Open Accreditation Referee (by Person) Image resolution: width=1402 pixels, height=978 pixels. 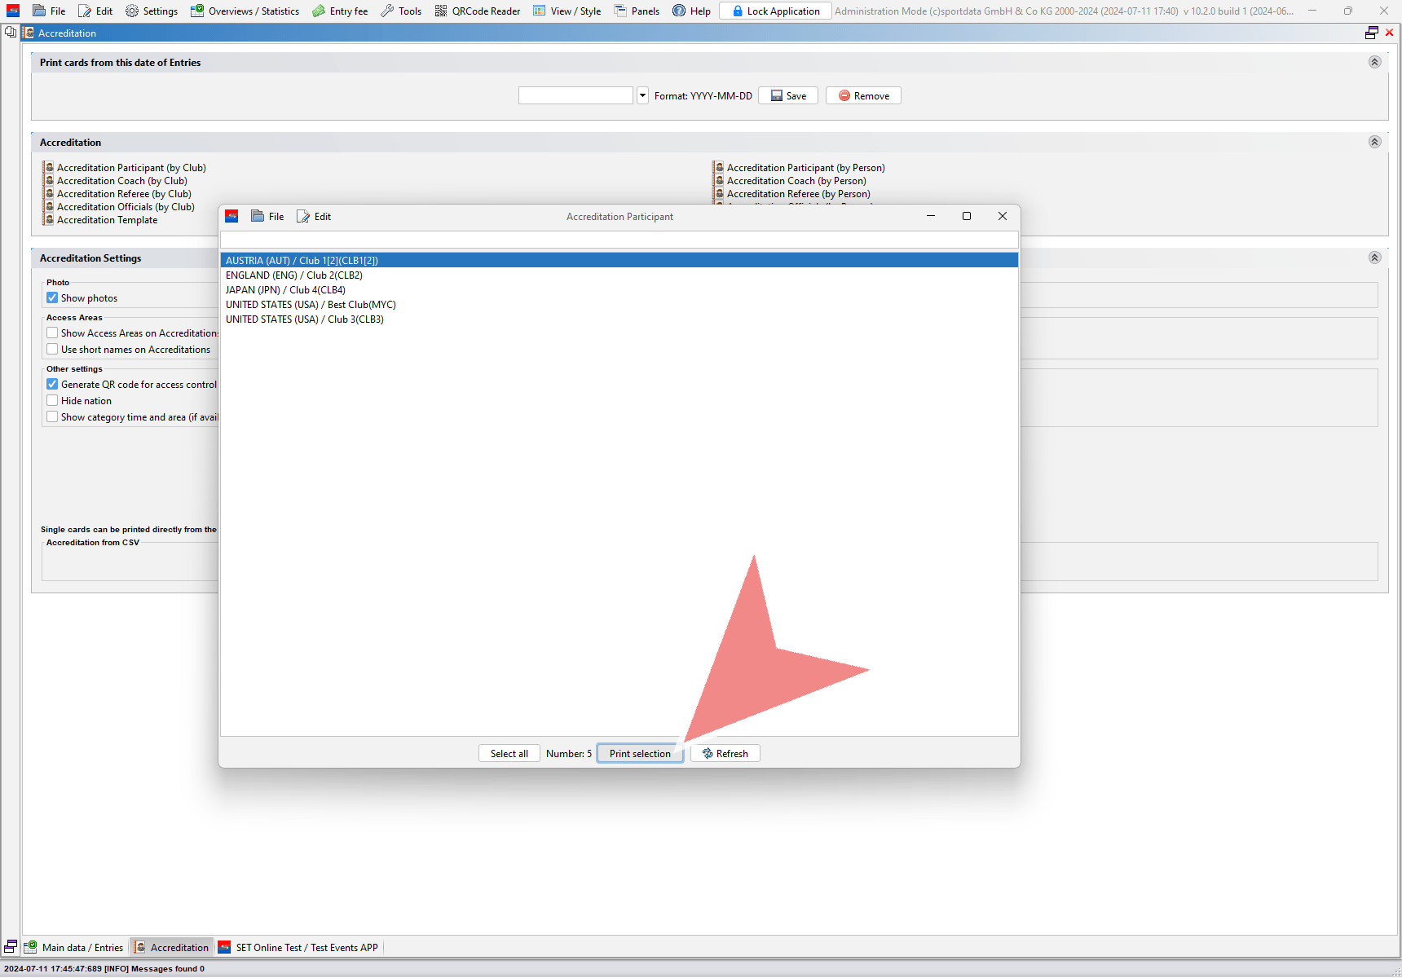798,194
